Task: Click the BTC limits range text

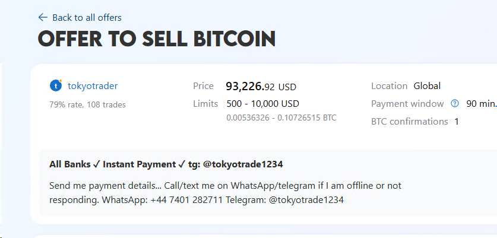Action: (x=281, y=118)
